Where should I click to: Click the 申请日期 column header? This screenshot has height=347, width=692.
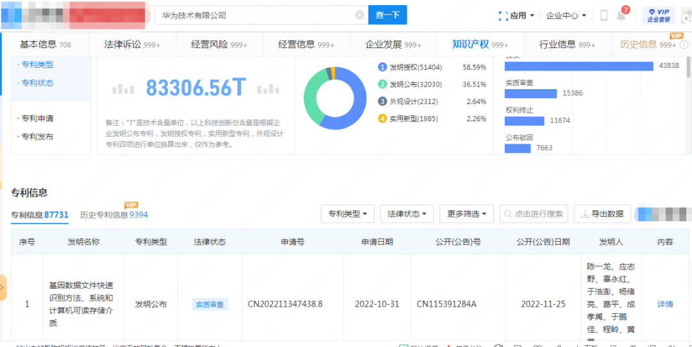coord(377,242)
